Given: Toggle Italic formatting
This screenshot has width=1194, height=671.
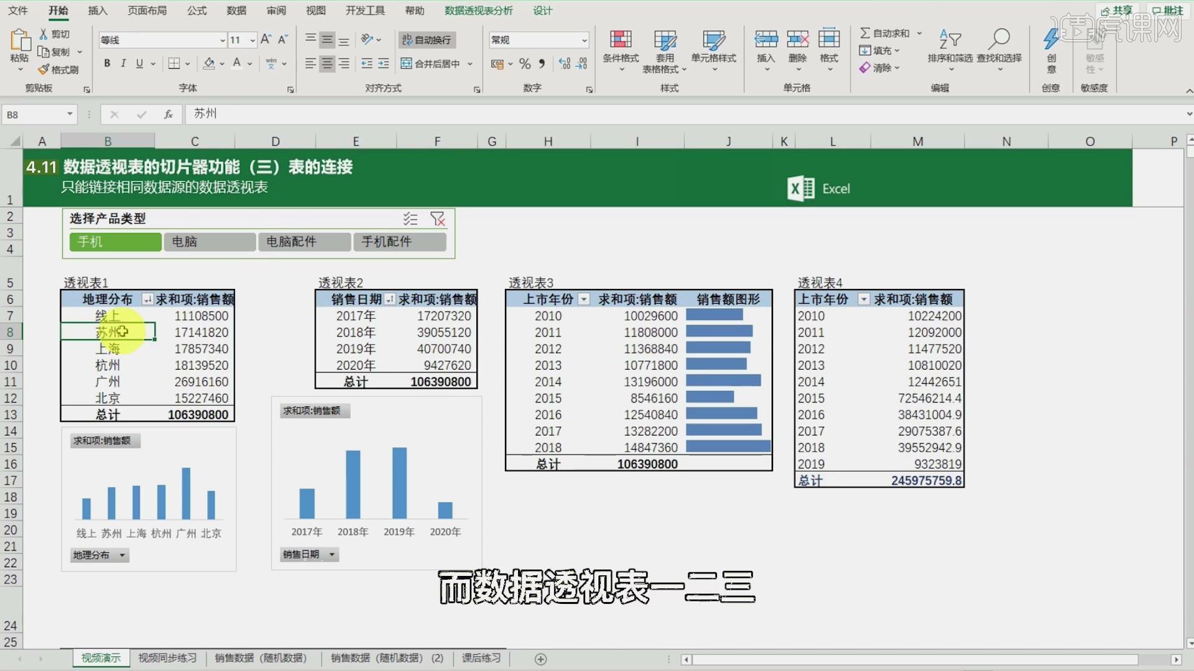Looking at the screenshot, I should 123,63.
